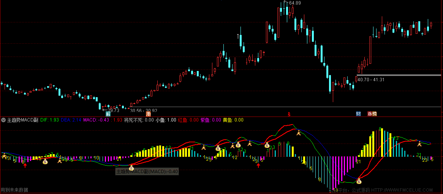The width and height of the screenshot is (443, 194).
Task: Click the 用到未来数据 notice
Action: pos(14,190)
